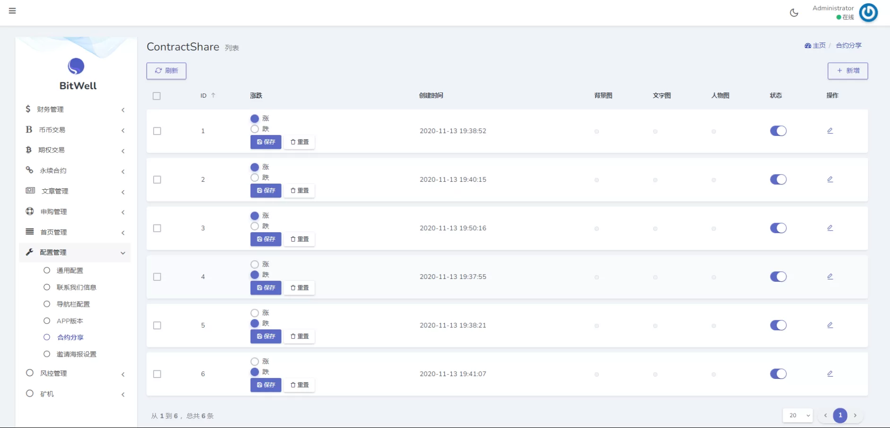Toggle the status switch for row 2
This screenshot has height=428, width=890.
pos(778,179)
